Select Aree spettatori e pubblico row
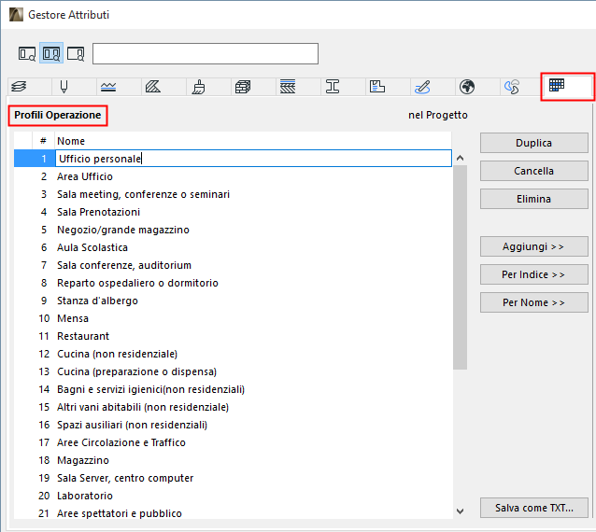Screen dimensions: 596x532 pos(233,513)
